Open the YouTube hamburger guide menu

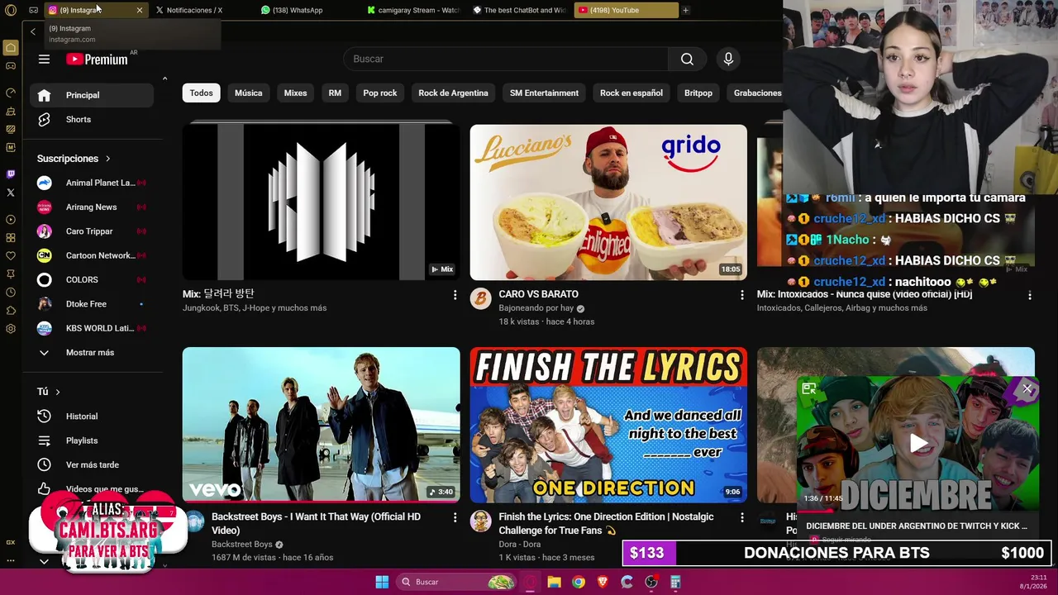[x=44, y=59]
